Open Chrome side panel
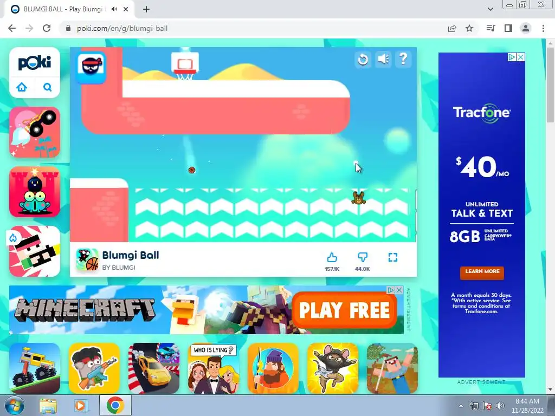 point(508,28)
